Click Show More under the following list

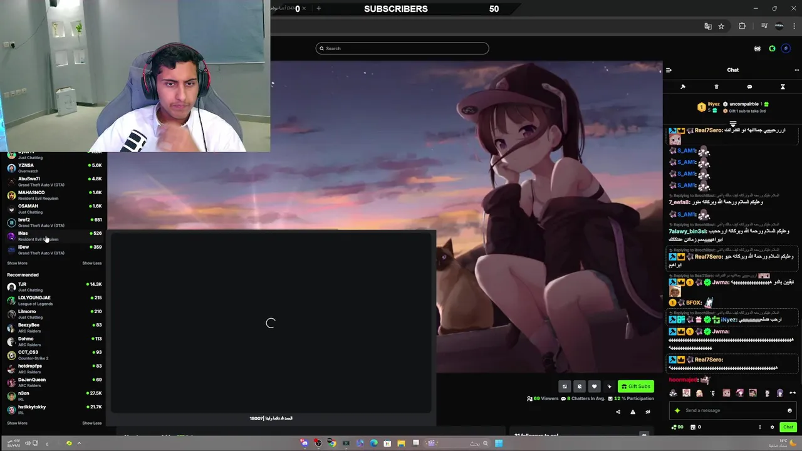coord(17,263)
